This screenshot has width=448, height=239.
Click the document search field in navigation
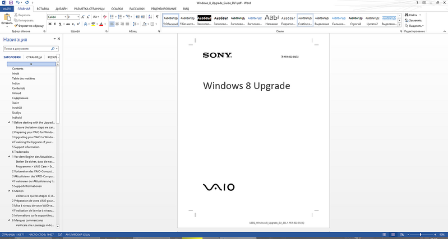pyautogui.click(x=27, y=49)
